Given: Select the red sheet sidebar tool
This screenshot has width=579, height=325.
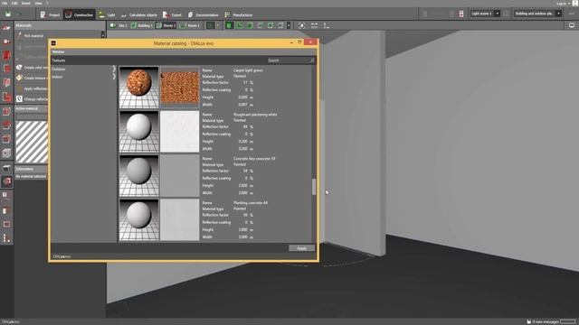Looking at the screenshot, I should [6, 82].
